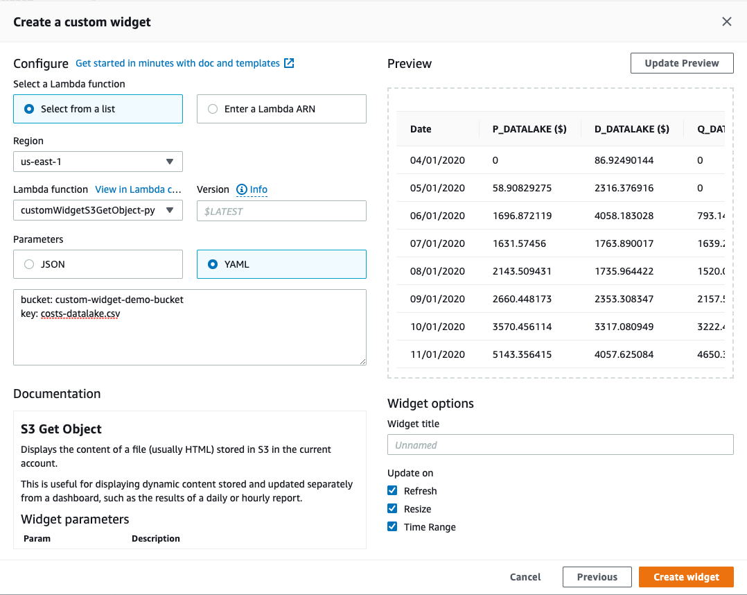Viewport: 747px width, 595px height.
Task: Open the Region selection dropdown
Action: pyautogui.click(x=98, y=162)
